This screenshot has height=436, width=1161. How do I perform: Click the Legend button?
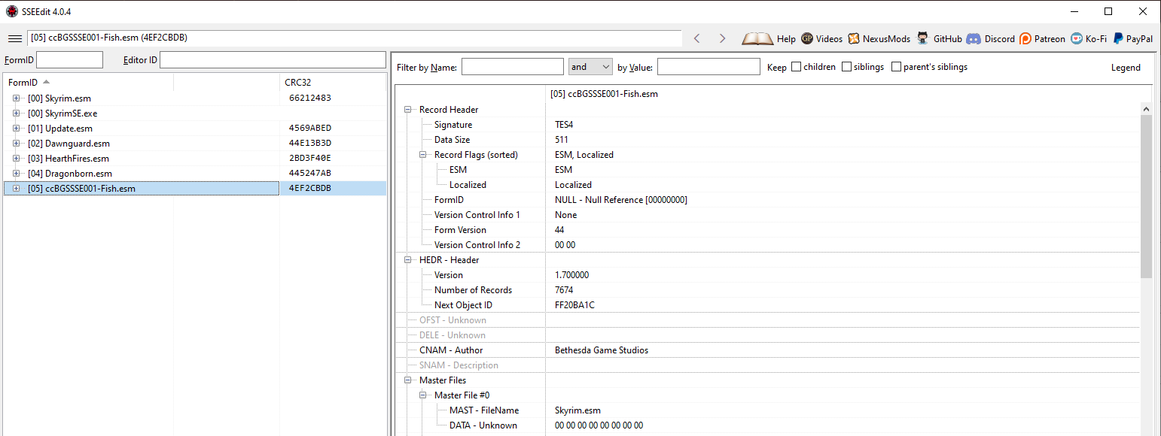1126,67
